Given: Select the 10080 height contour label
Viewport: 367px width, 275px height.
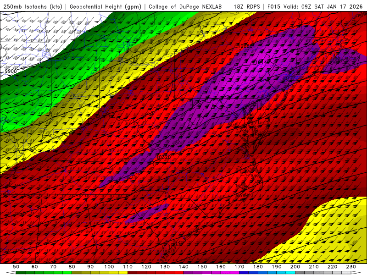Looking at the screenshot, I should click(245, 46).
